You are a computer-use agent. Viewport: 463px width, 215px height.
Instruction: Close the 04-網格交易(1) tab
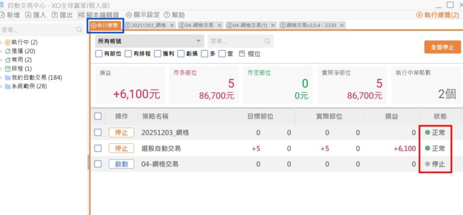coord(273,25)
